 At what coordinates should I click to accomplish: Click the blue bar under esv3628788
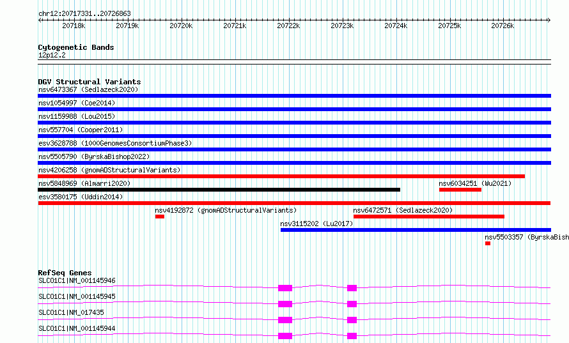click(294, 149)
